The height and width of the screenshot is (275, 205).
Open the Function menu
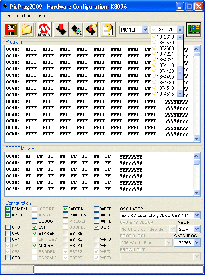(23, 15)
